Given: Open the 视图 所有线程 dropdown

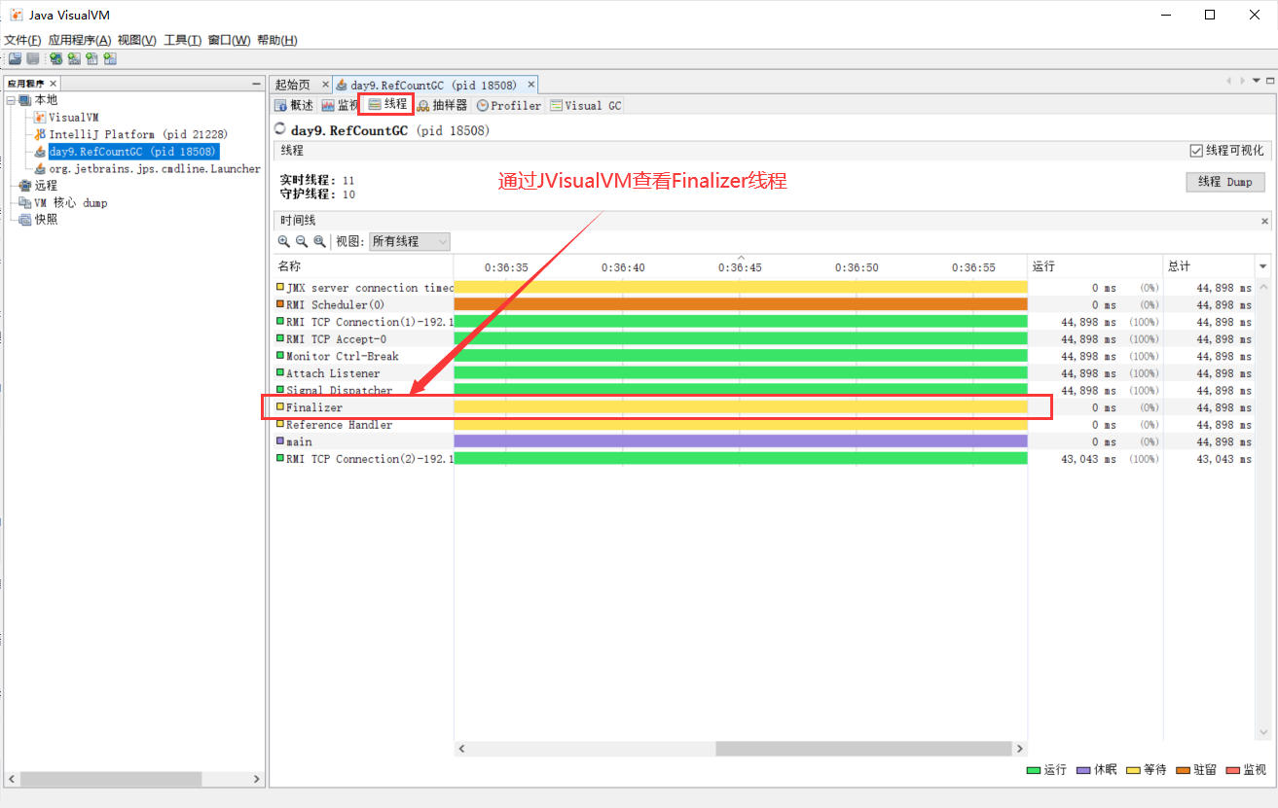Looking at the screenshot, I should [x=409, y=241].
